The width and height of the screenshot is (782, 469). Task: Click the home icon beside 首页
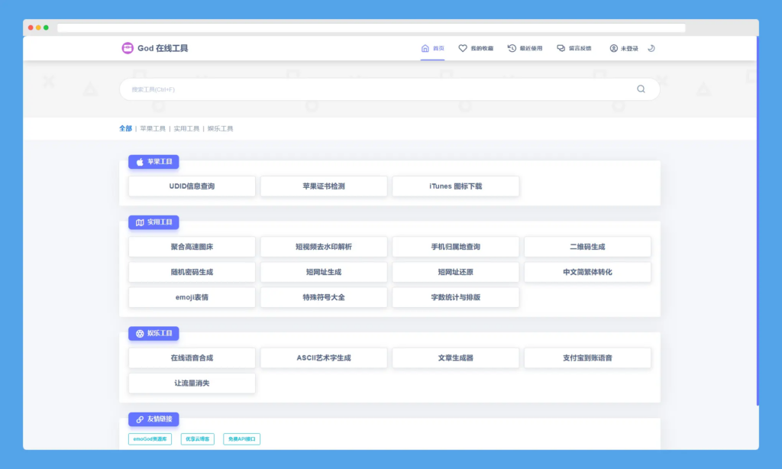(x=425, y=48)
